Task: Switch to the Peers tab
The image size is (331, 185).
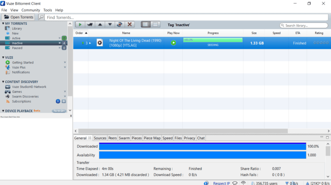Action: coord(112,138)
